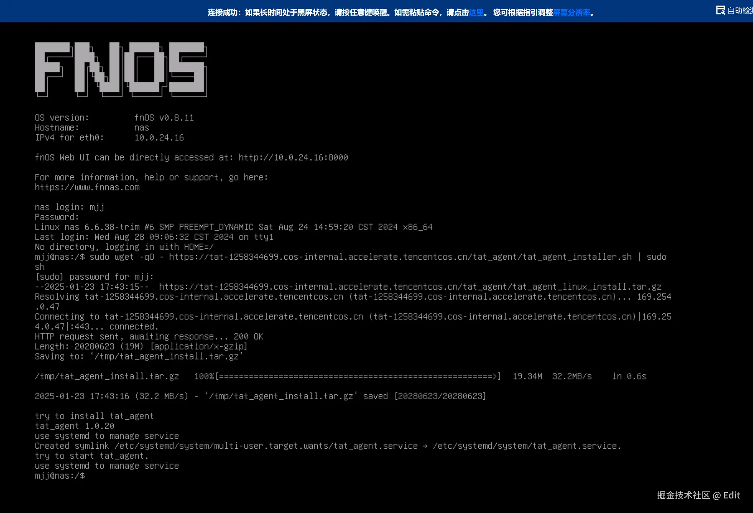753x513 pixels.
Task: Click the 'Last login' tty1 line
Action: click(154, 237)
